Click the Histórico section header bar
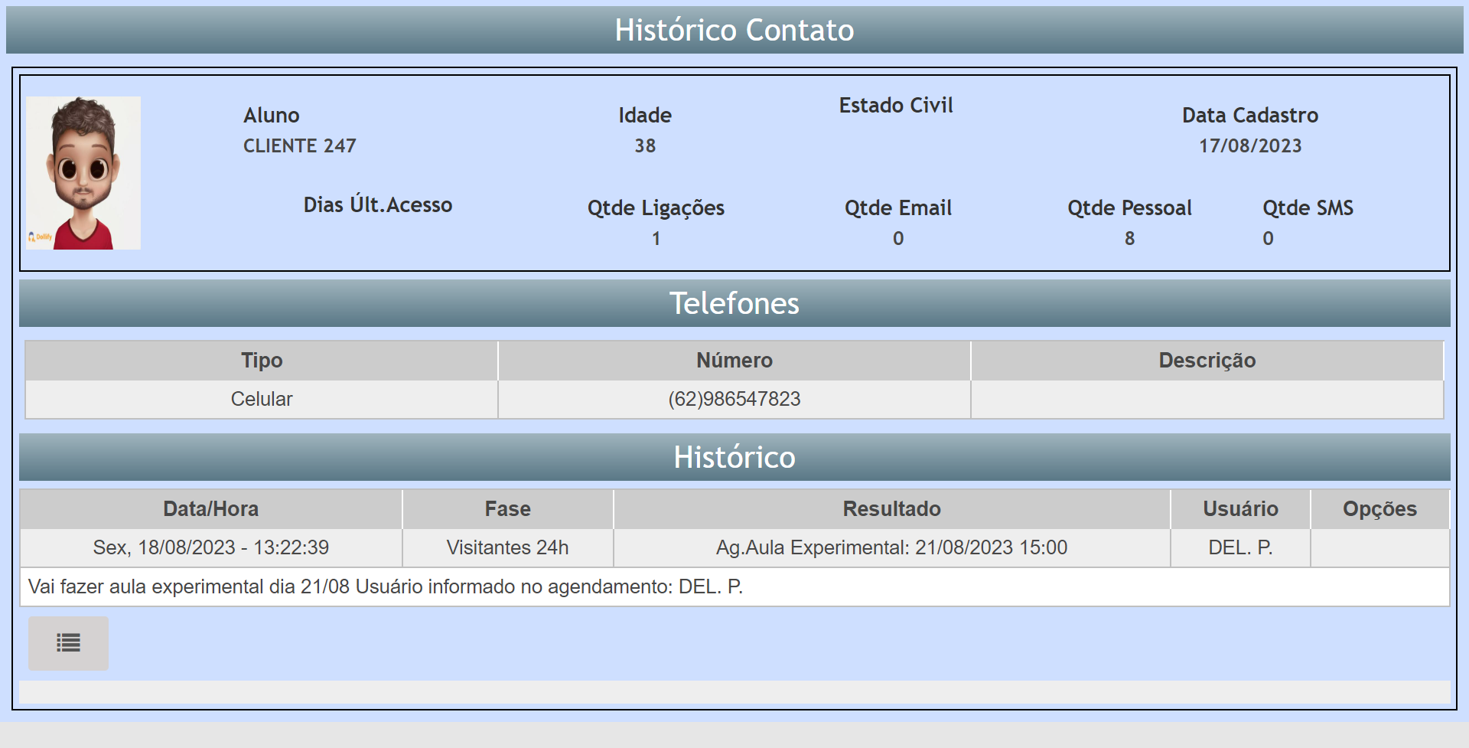Viewport: 1469px width, 748px height. pyautogui.click(x=734, y=457)
